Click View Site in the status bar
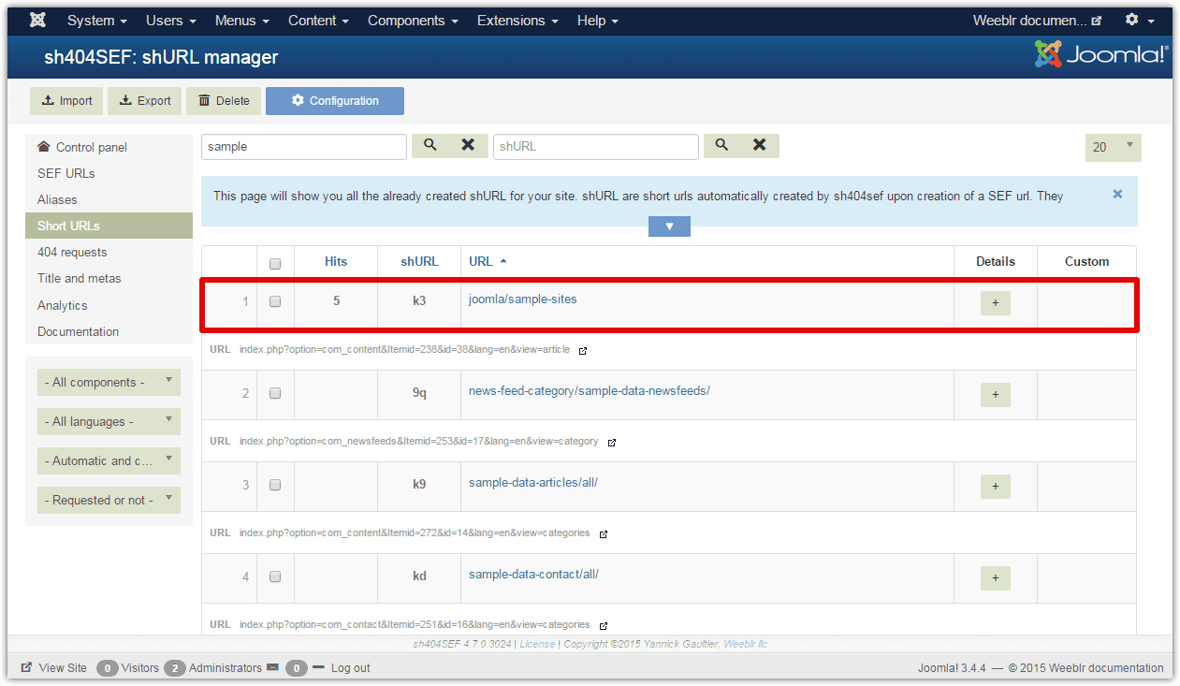The width and height of the screenshot is (1180, 686). 54,668
